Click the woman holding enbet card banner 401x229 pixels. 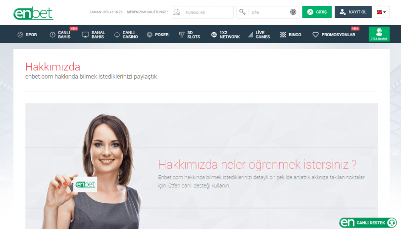201,166
